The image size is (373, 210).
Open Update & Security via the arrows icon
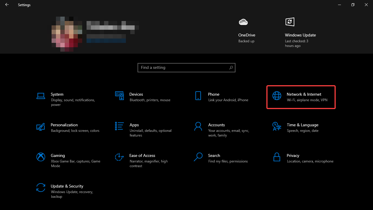[41, 188]
